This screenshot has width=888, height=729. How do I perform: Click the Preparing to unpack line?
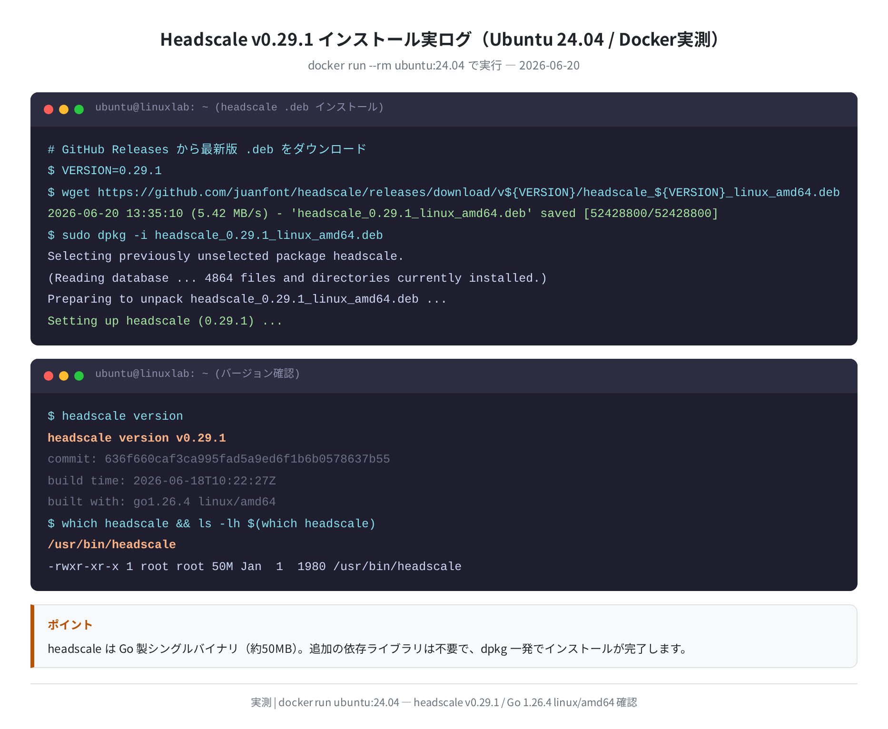pyautogui.click(x=247, y=299)
